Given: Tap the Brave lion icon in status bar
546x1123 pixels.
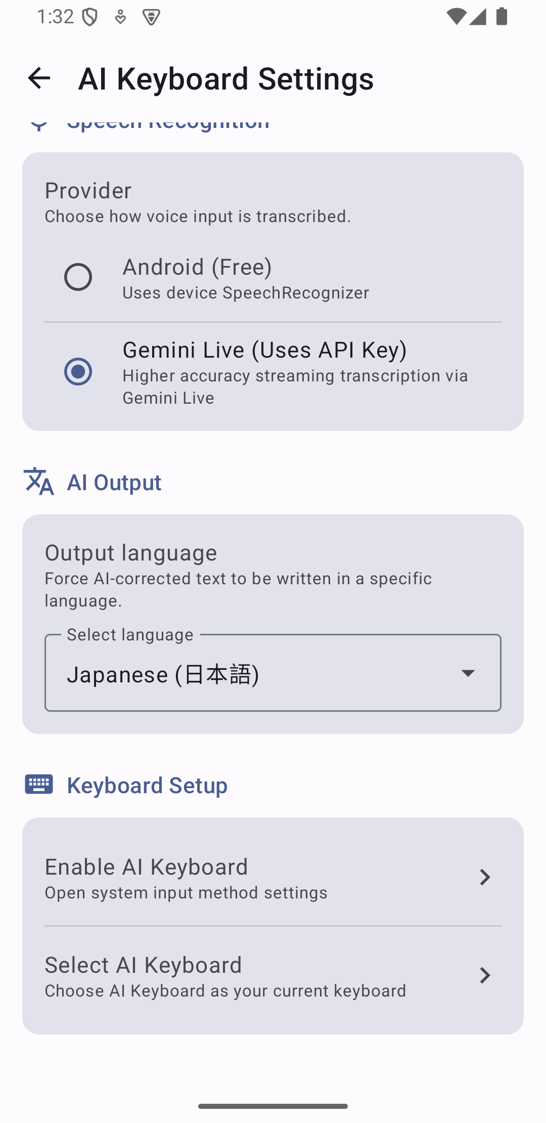Looking at the screenshot, I should pyautogui.click(x=151, y=17).
